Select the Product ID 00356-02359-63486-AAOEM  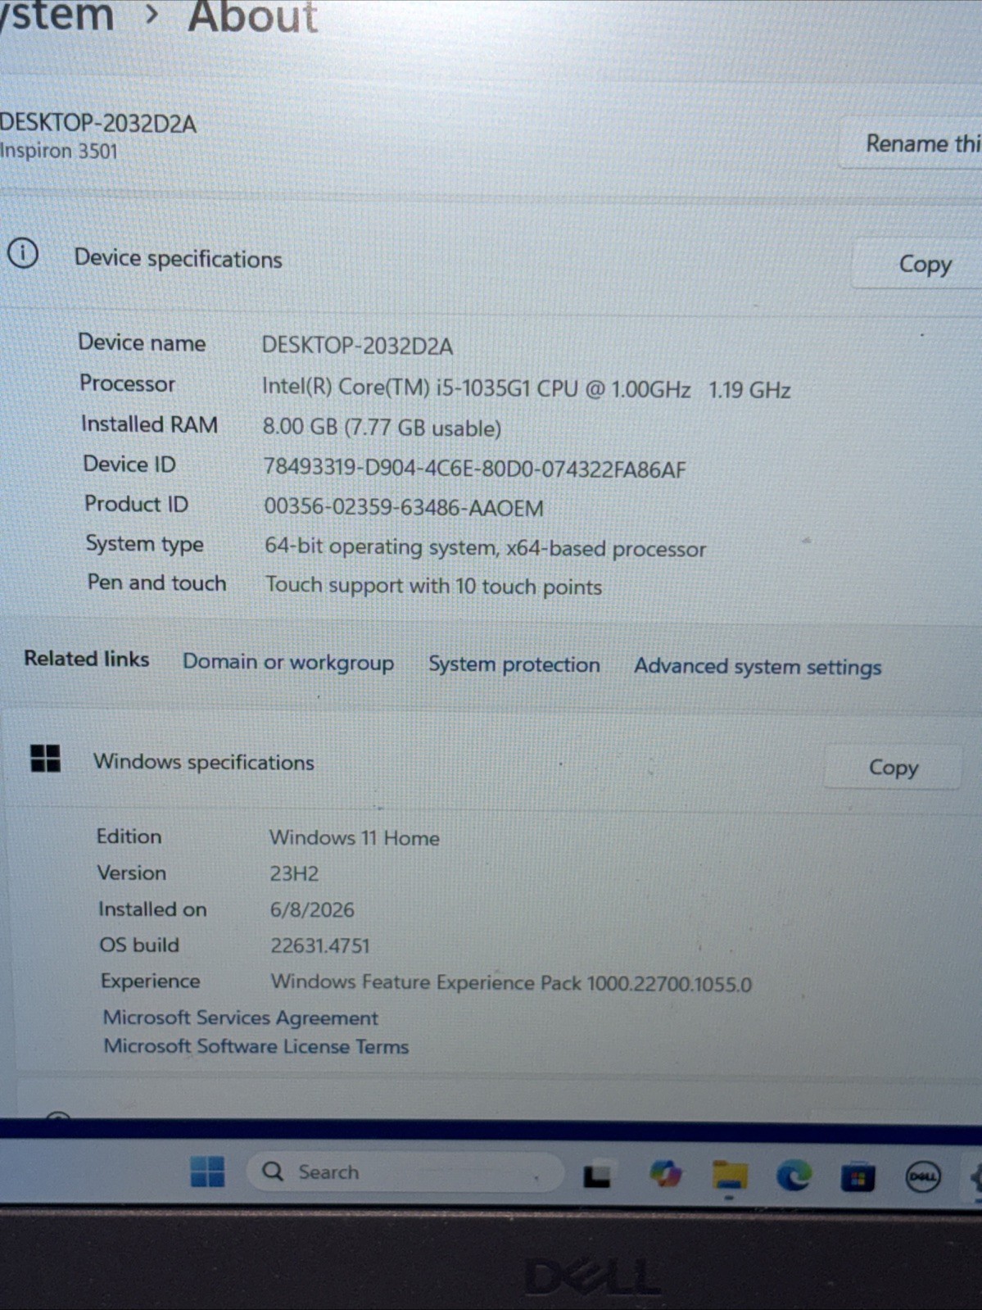tap(404, 508)
